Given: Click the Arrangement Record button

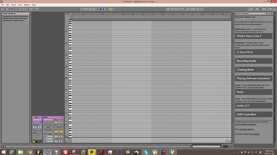Looking at the screenshot, I should coord(103,9).
